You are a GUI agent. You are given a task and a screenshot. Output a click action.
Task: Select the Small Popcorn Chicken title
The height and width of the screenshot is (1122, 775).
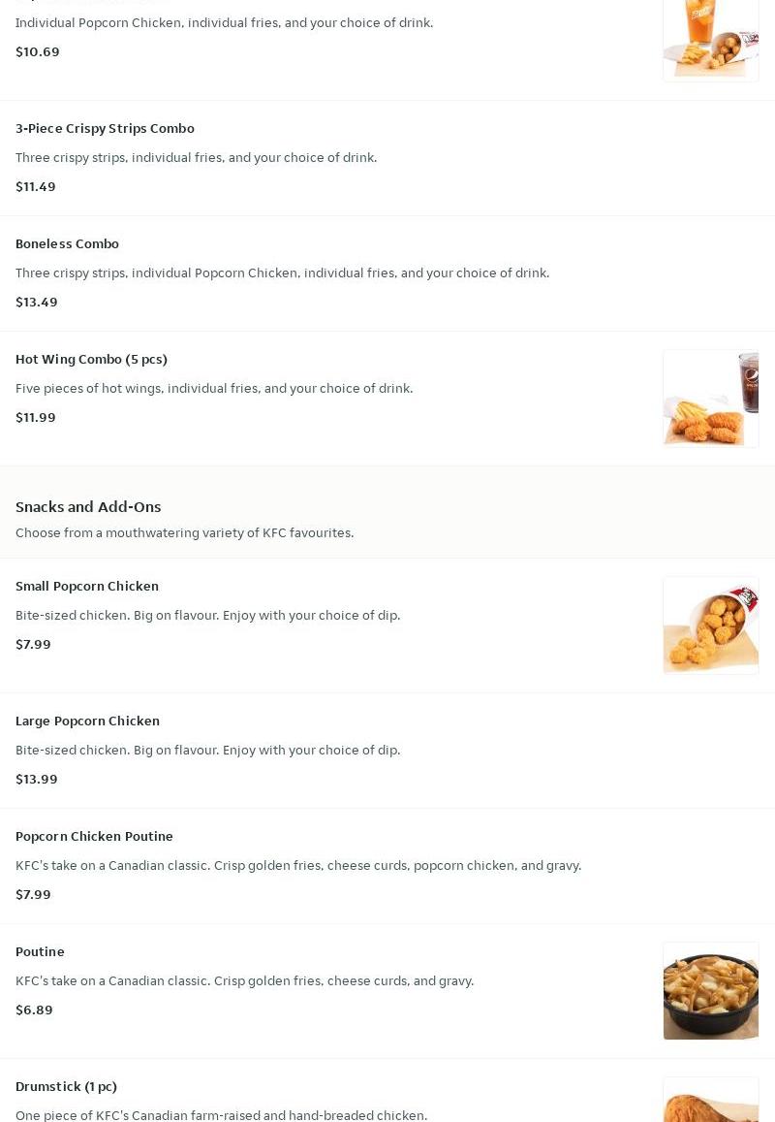click(x=87, y=586)
